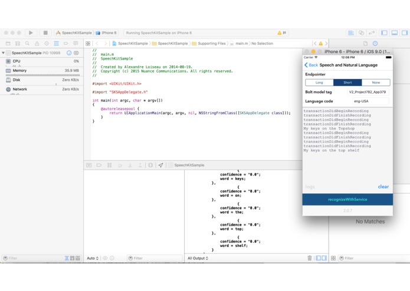
Task: Toggle the variables view pane button
Action: click(x=318, y=258)
